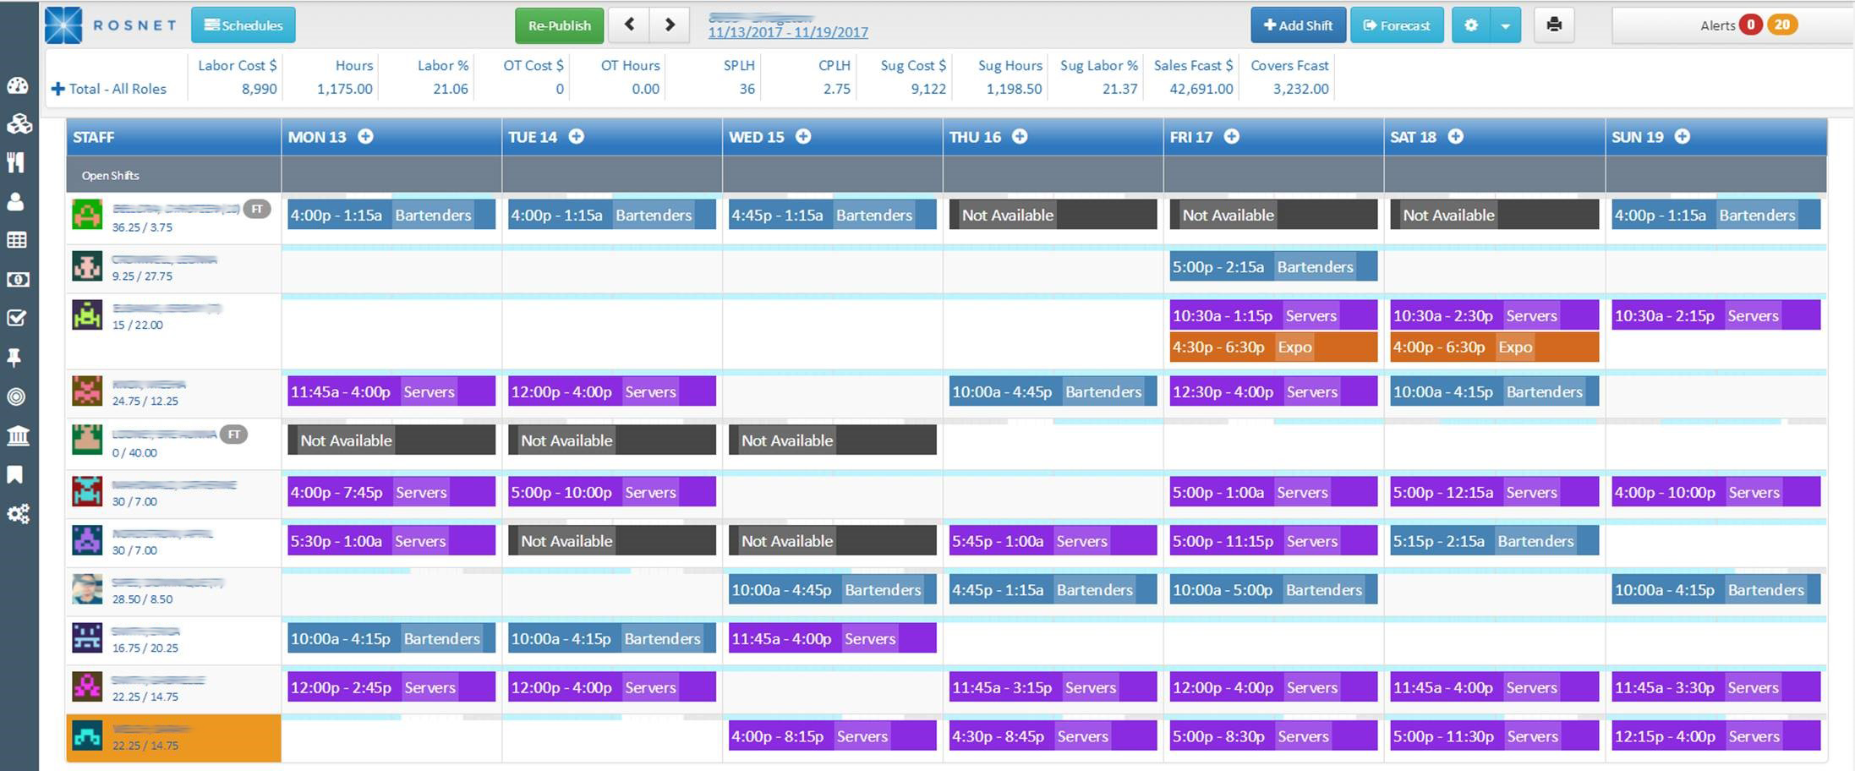Add a shift on TUE 14 plus icon

click(x=576, y=136)
